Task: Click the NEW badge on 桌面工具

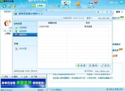Action: tap(96, 2)
